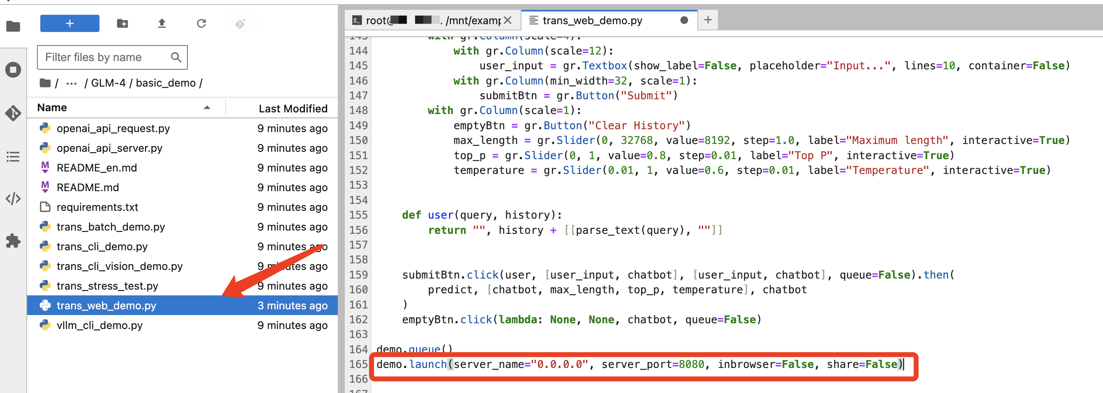This screenshot has height=393, width=1103.
Task: Open the Running Terminals and Kernels panel
Action: 13,70
